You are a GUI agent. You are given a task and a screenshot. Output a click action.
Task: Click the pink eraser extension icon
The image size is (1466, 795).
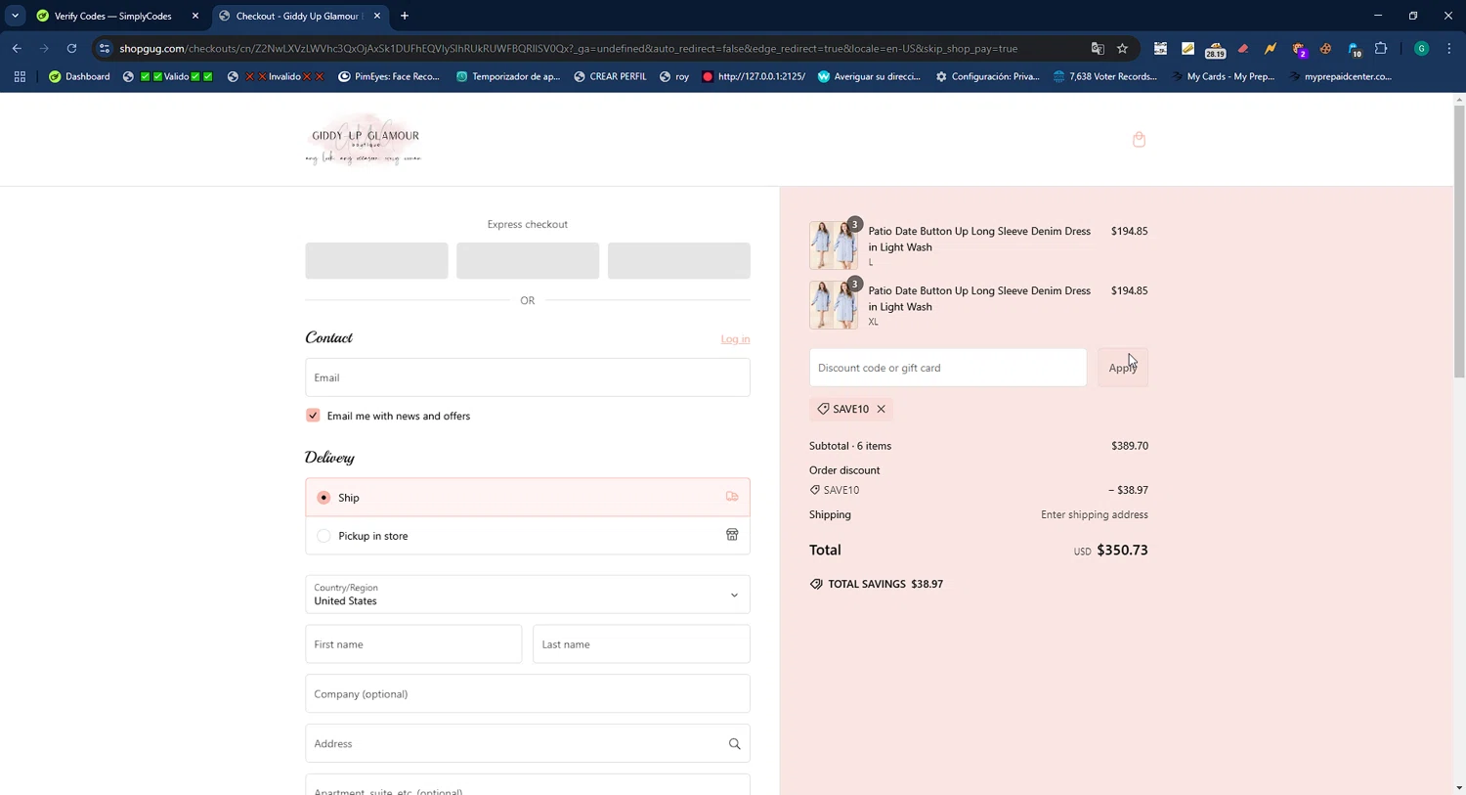pos(1242,48)
